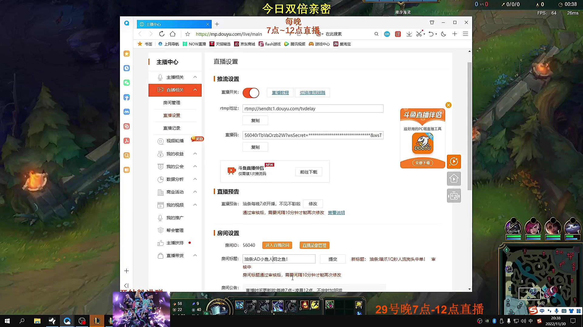Select 直播设置 in the sidebar menu
This screenshot has width=583, height=327.
(172, 115)
